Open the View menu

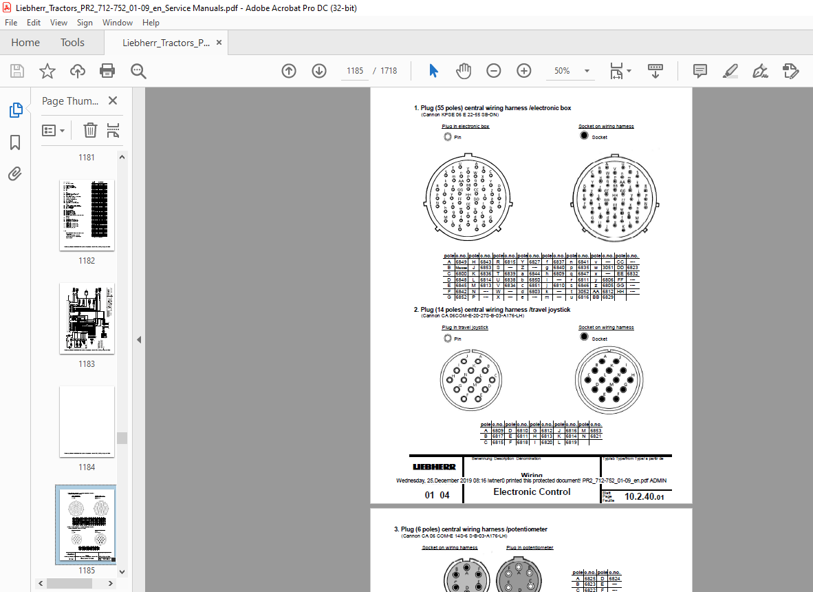click(x=58, y=22)
